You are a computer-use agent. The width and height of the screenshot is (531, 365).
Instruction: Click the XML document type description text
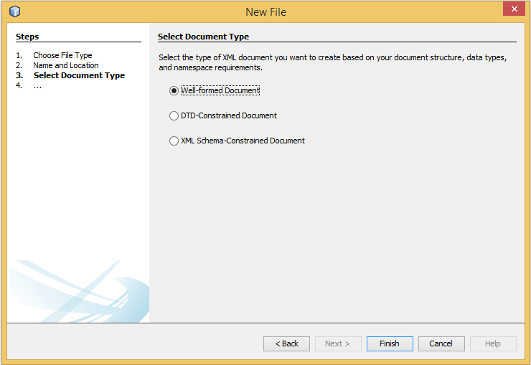332,62
